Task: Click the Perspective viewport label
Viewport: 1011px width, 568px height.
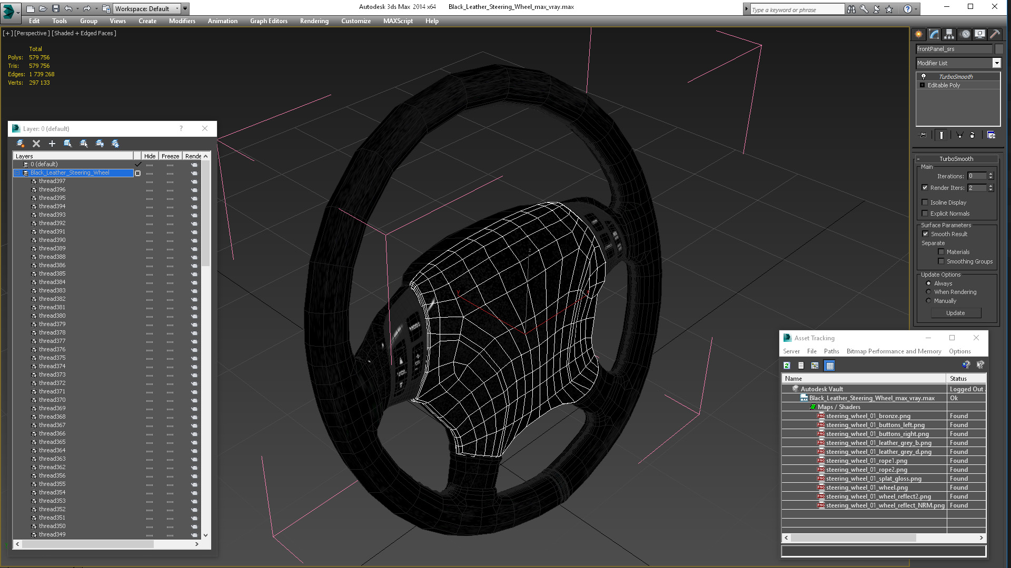Action: 32,33
